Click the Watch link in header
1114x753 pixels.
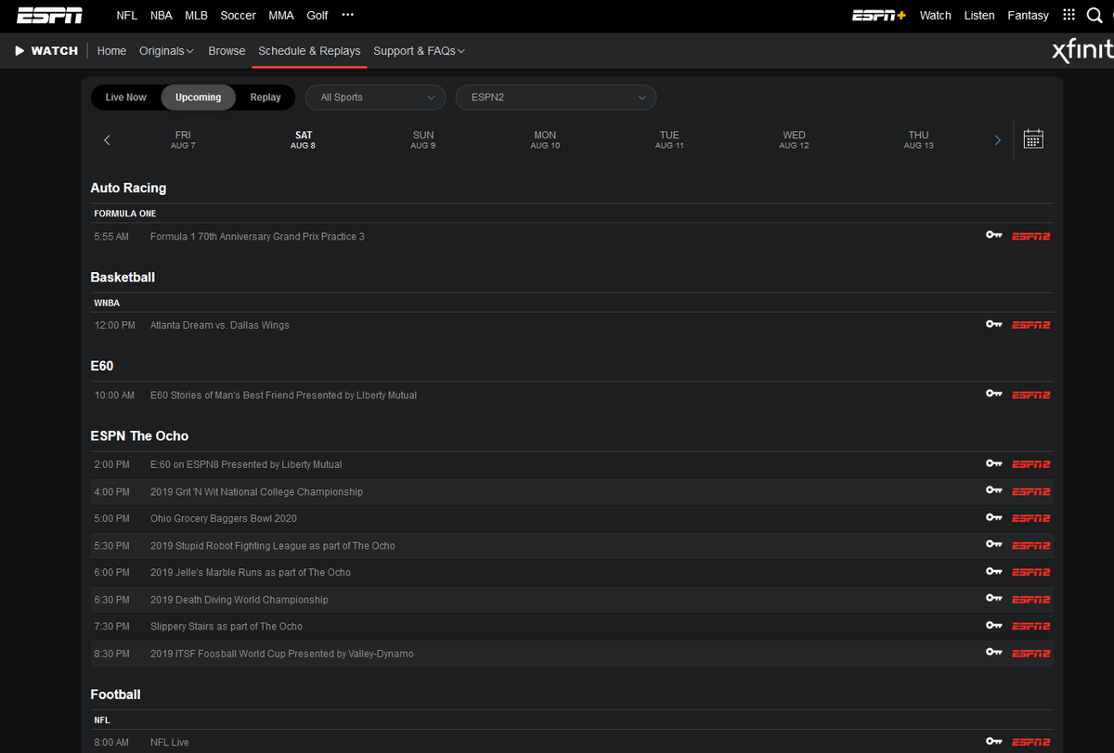[935, 16]
